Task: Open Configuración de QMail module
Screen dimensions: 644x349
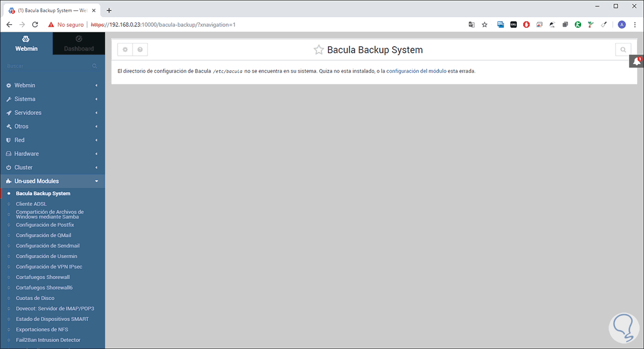Action: pyautogui.click(x=43, y=235)
